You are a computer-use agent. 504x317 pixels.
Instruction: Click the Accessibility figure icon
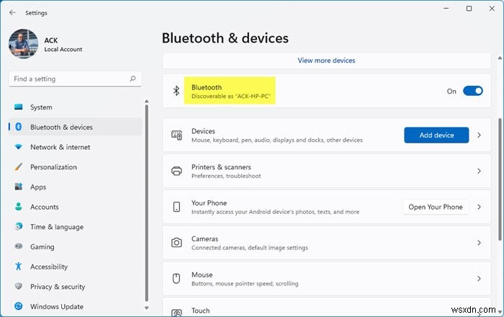[18, 266]
